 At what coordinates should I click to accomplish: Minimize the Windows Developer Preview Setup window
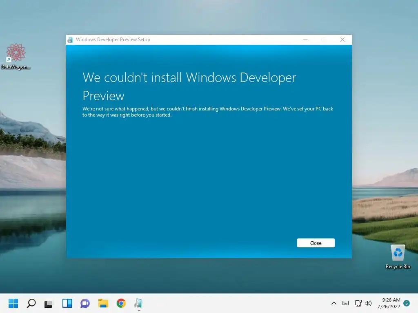click(305, 40)
